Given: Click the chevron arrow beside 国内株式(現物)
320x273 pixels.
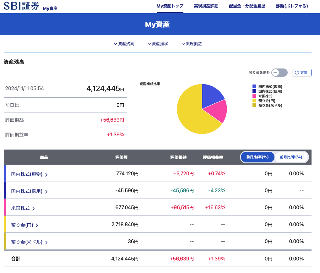Looking at the screenshot, I should (x=46, y=175).
